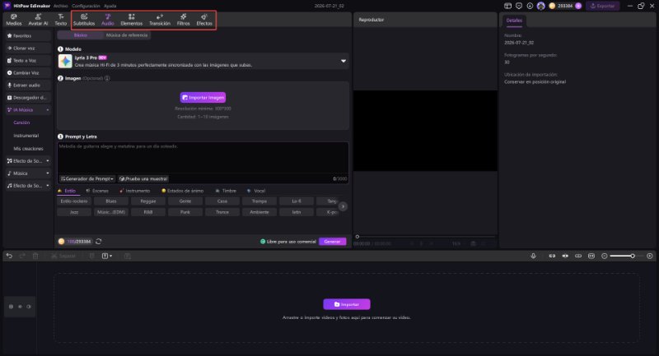Toggle the Ambiente style tag
Screen dimensions: 659x356
point(259,212)
